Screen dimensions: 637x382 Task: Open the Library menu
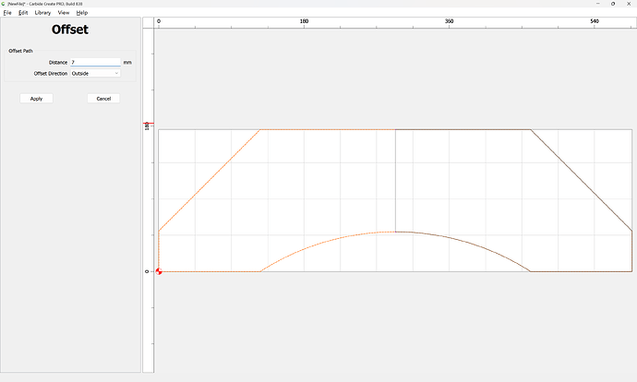(42, 13)
